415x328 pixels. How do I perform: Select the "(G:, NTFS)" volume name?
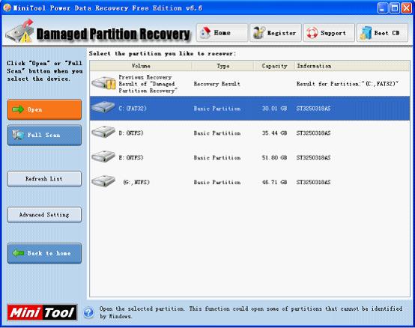coord(136,182)
